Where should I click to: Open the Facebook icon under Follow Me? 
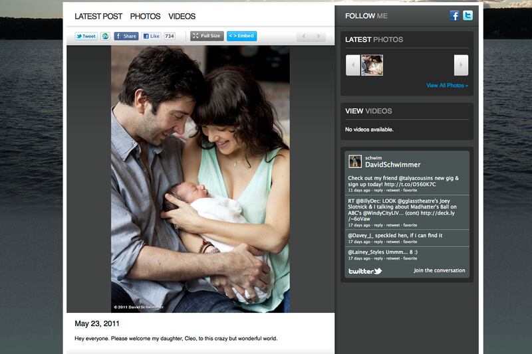(x=455, y=15)
